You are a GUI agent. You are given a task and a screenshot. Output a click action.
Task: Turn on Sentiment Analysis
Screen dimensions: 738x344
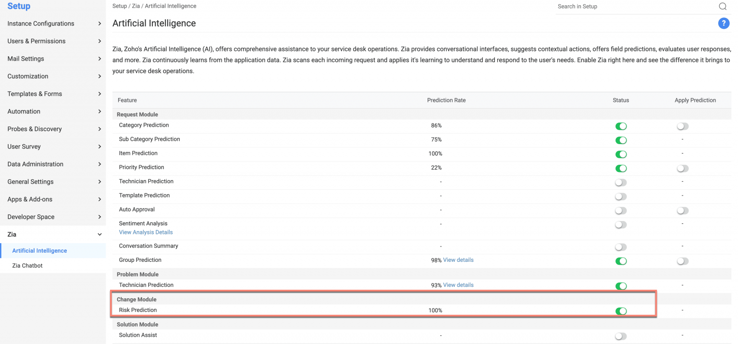click(620, 224)
